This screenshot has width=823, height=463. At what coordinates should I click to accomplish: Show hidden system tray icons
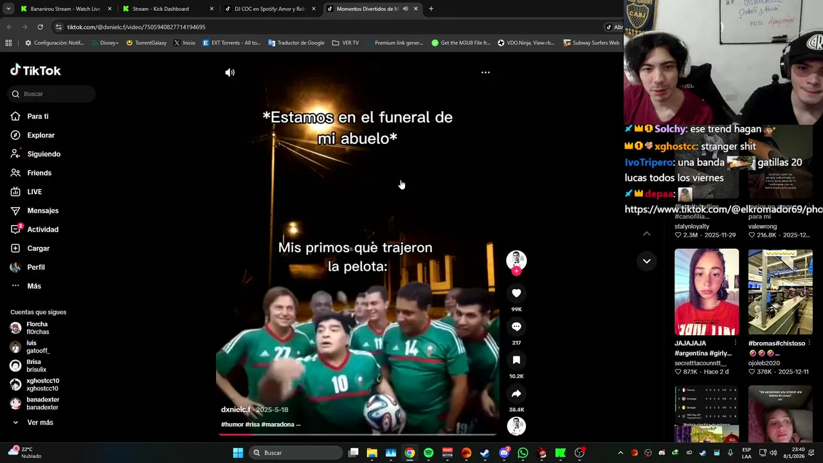coord(620,453)
